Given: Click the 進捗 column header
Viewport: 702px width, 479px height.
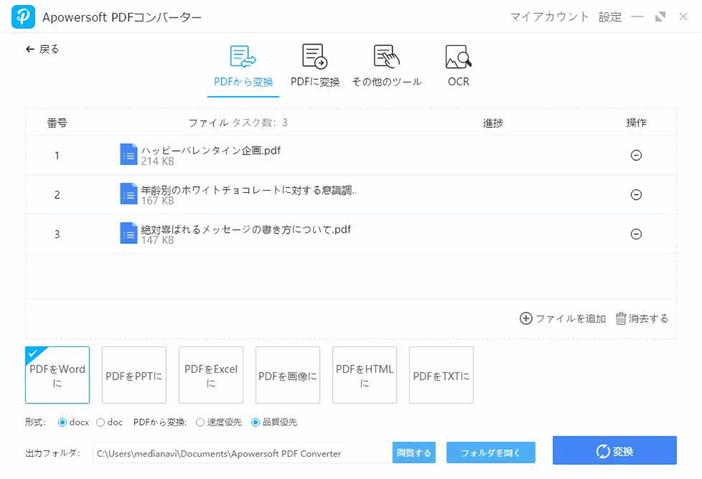Looking at the screenshot, I should 493,123.
